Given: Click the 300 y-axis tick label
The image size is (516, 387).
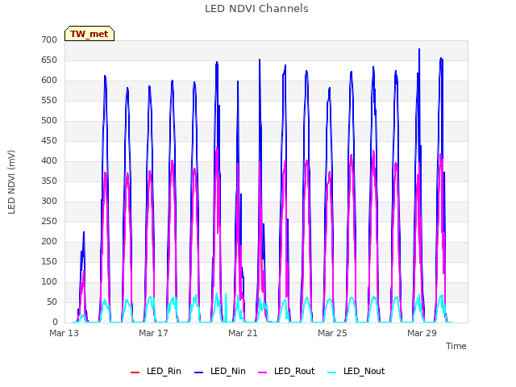Looking at the screenshot, I should click(x=49, y=202).
